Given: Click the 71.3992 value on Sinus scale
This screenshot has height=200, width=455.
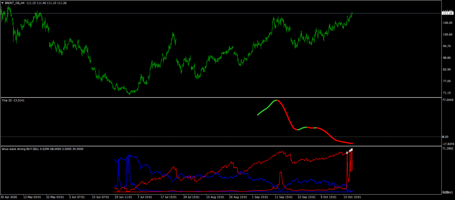Looking at the screenshot, I should coord(448,149).
